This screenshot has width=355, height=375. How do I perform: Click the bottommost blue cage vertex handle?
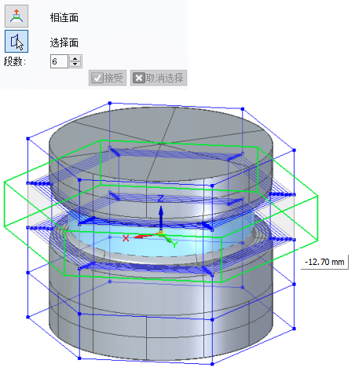click(212, 364)
